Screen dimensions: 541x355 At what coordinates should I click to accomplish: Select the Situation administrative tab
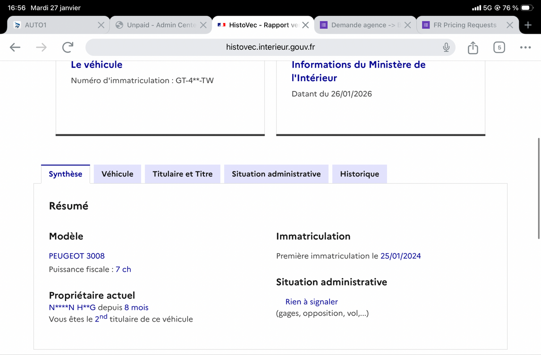(x=276, y=174)
